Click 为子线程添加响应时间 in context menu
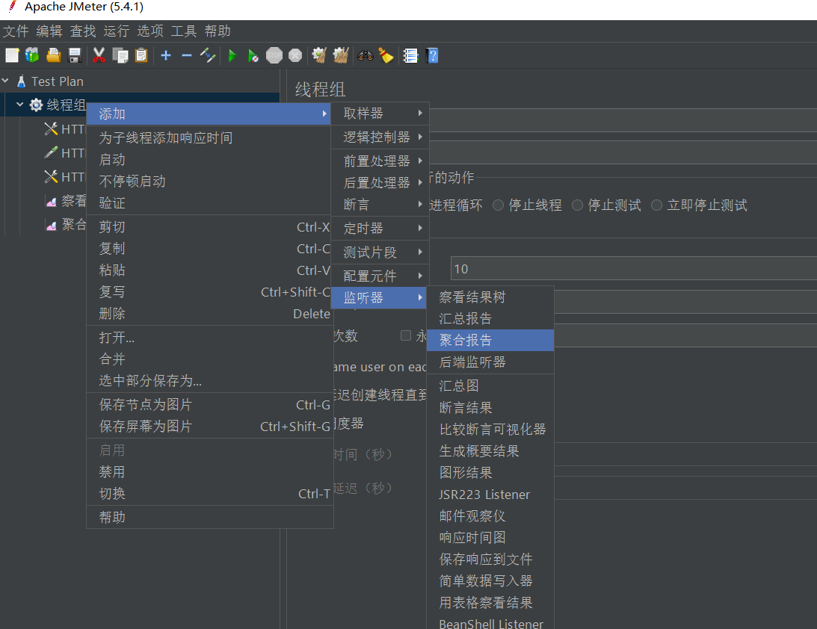 pos(209,138)
